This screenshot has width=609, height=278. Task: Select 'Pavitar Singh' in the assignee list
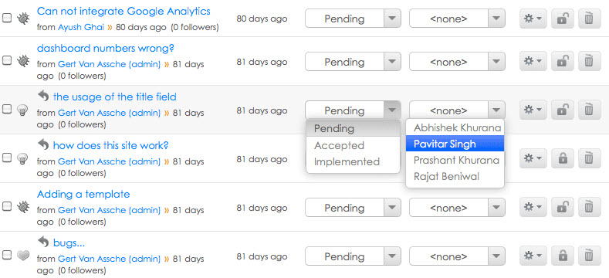point(455,144)
